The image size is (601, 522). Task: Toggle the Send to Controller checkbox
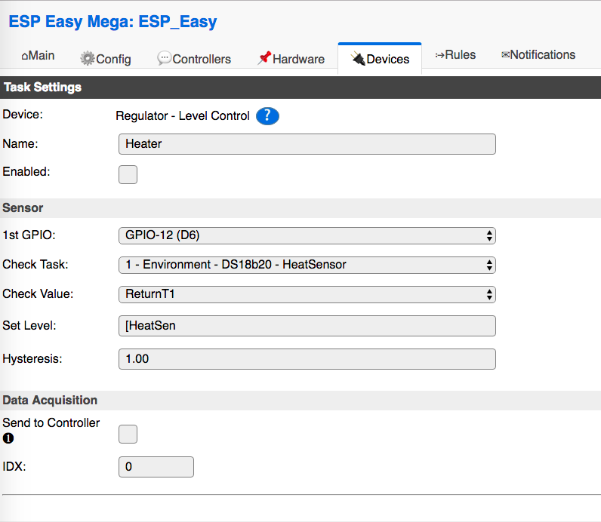(128, 434)
